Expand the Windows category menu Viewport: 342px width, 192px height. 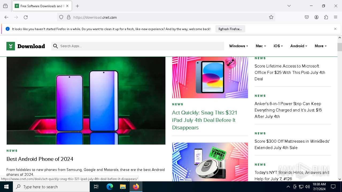click(x=238, y=46)
